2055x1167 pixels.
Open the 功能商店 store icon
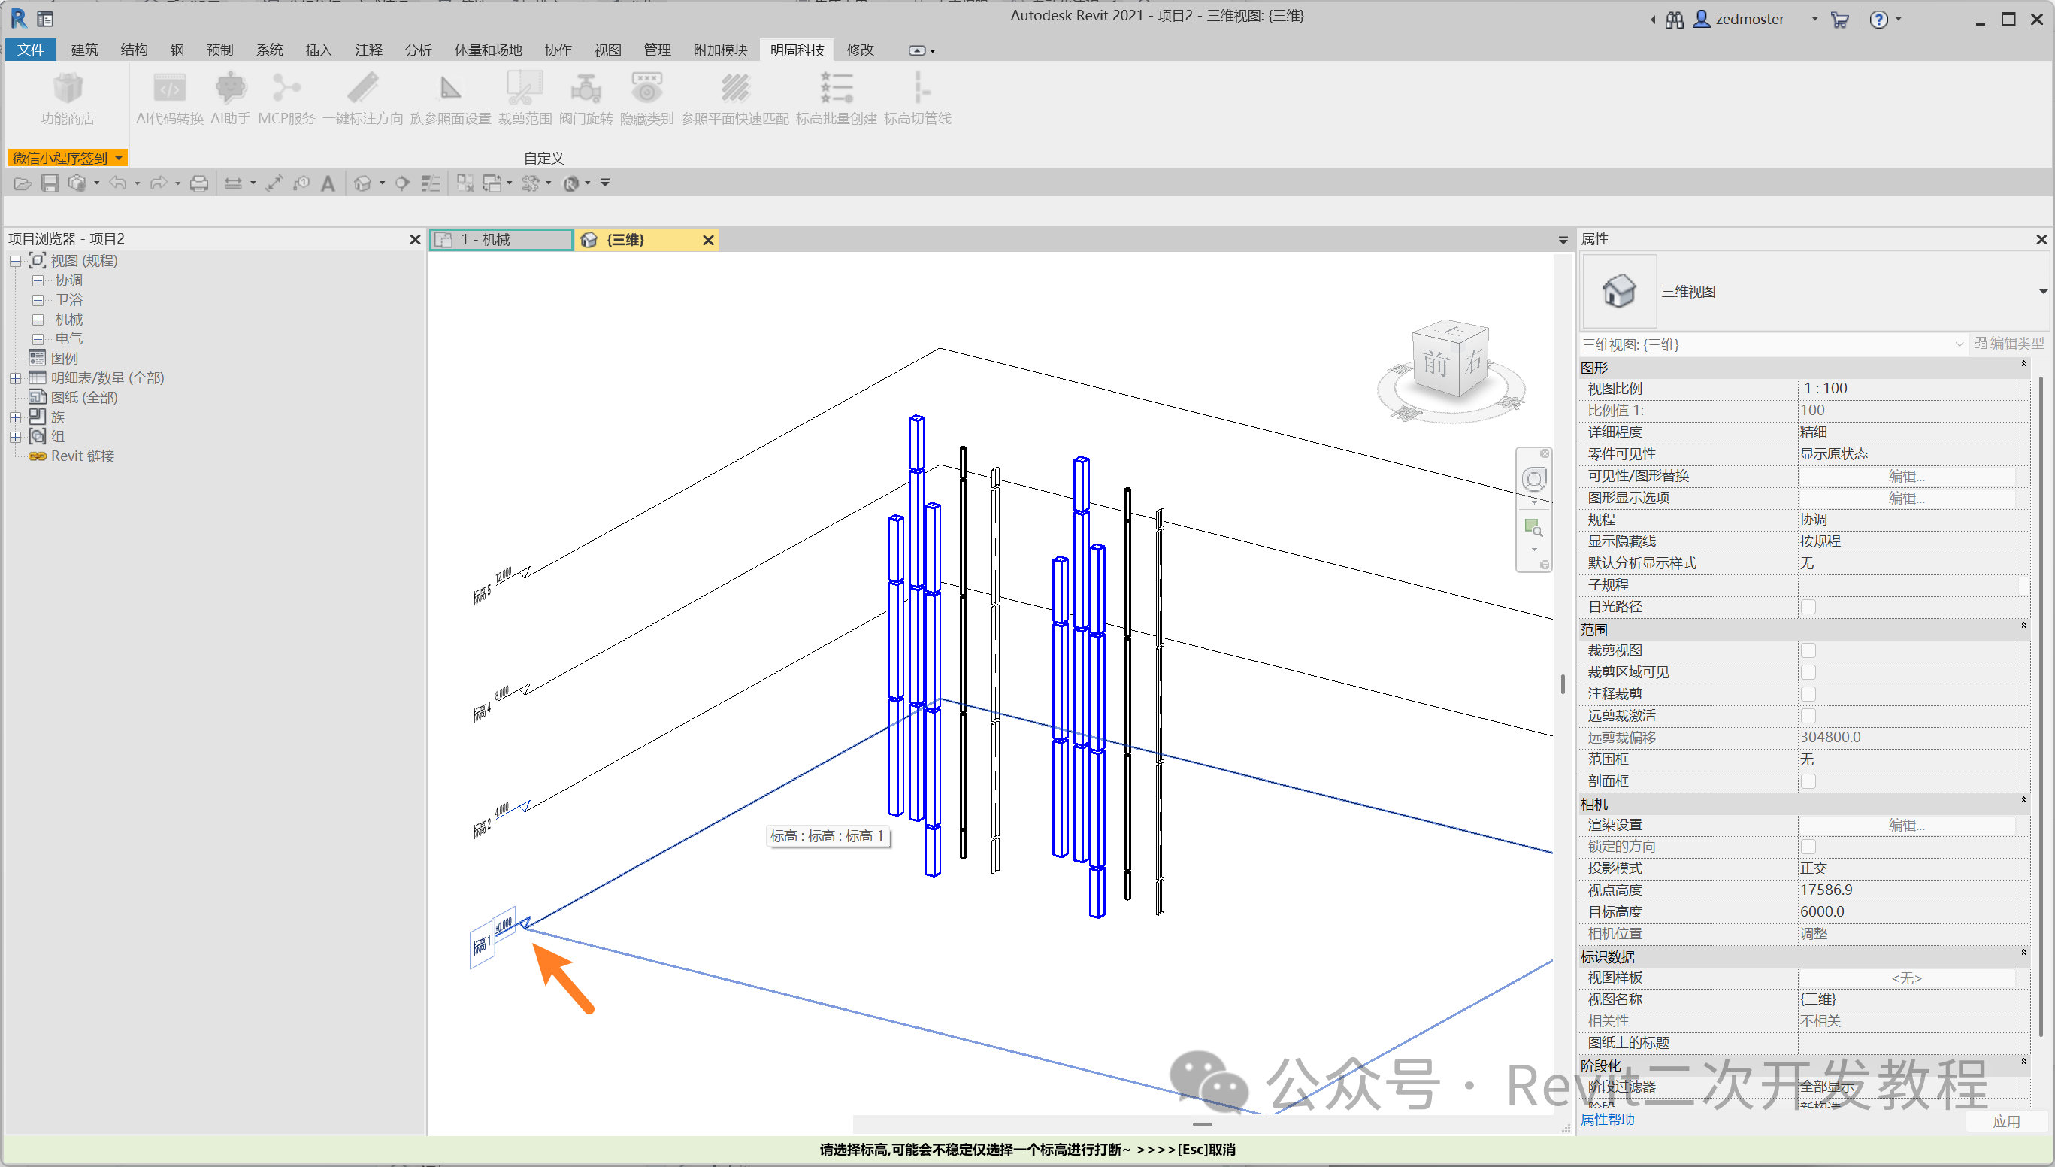coord(68,89)
